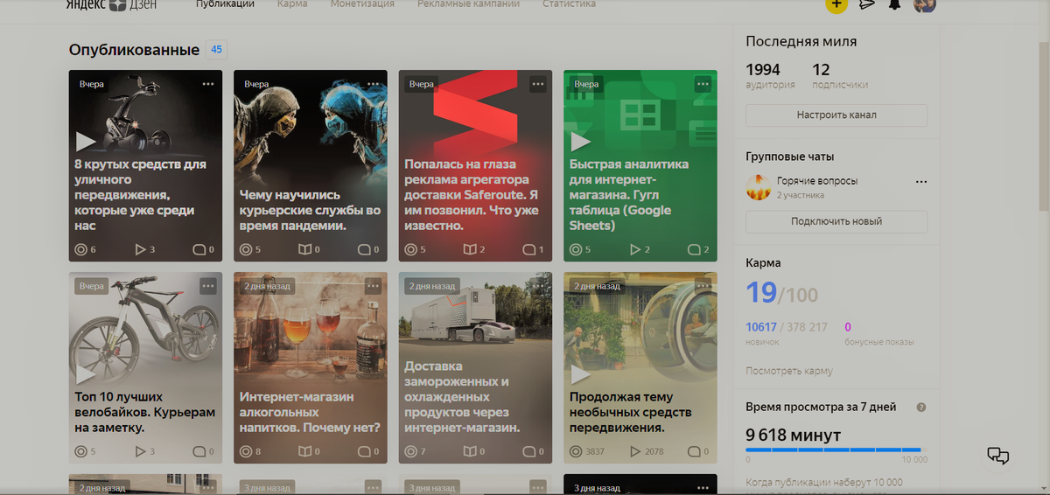
Task: Click comments icon on 'Быстрая аналитика' card
Action: pyautogui.click(x=692, y=250)
